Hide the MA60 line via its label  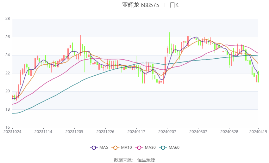pyautogui.click(x=174, y=148)
